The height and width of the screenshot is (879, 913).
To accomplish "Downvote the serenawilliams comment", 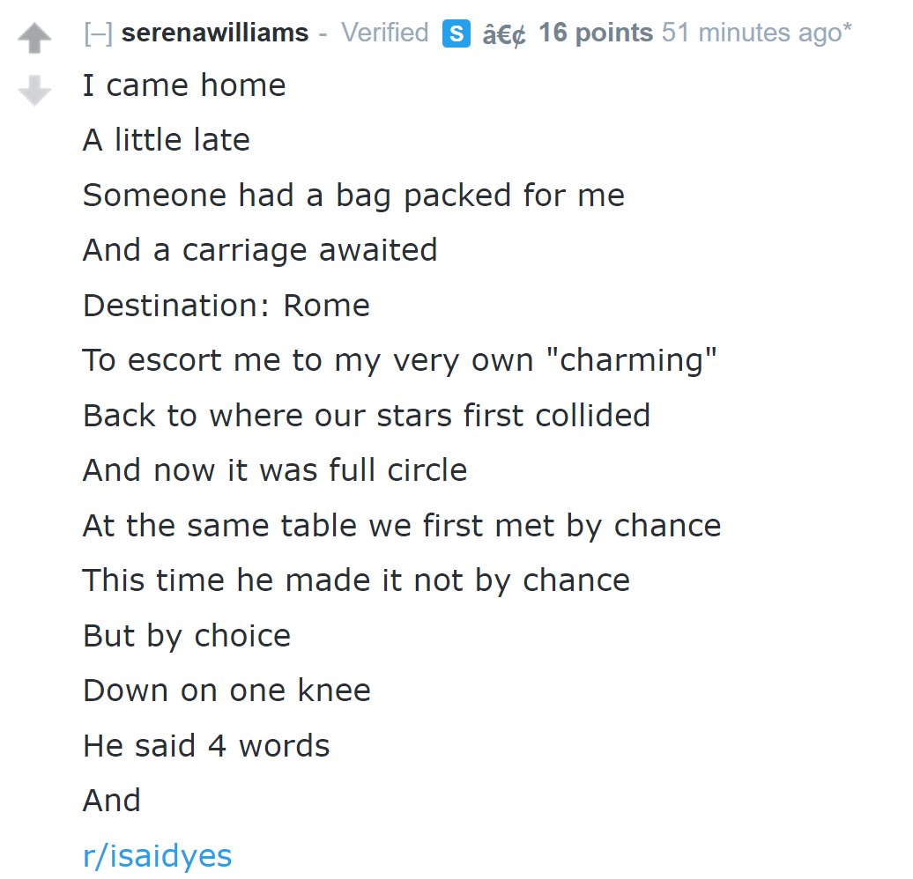I will click(34, 90).
